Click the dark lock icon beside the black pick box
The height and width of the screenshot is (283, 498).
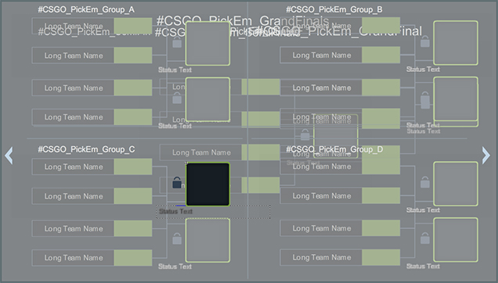tap(177, 182)
